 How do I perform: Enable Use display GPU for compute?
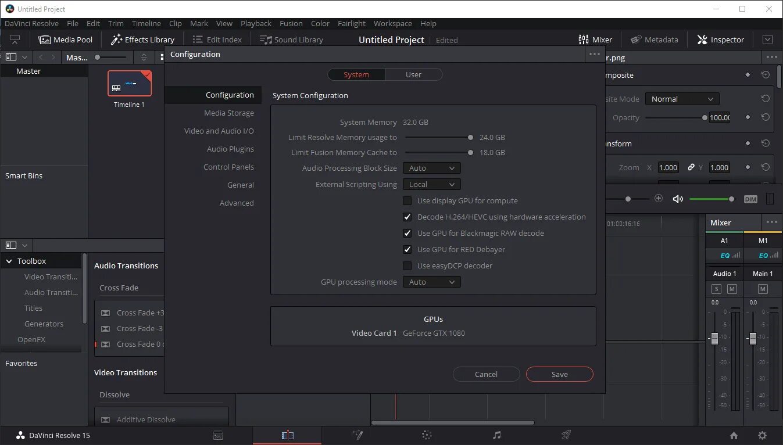tap(407, 200)
